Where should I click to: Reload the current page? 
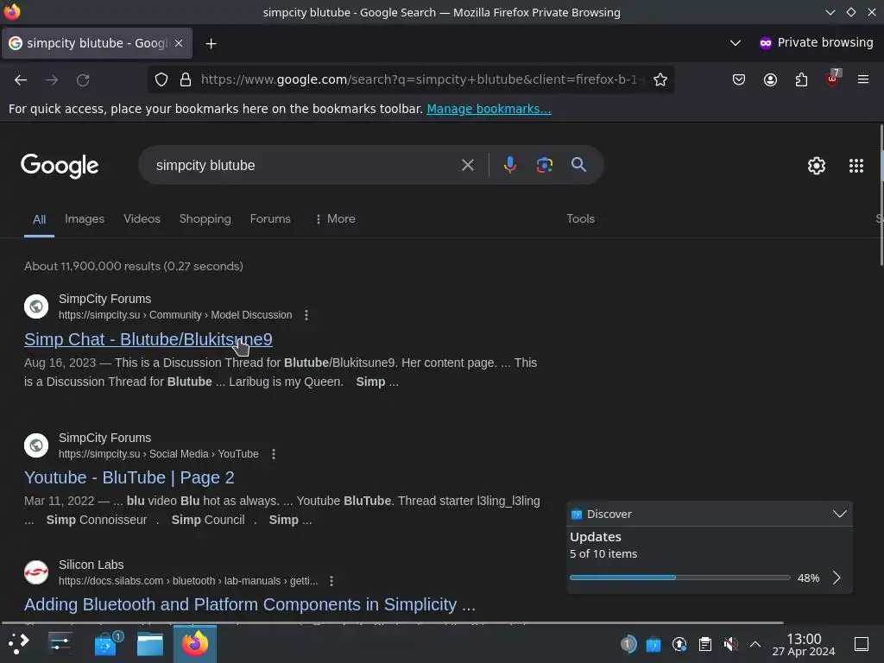click(x=83, y=80)
